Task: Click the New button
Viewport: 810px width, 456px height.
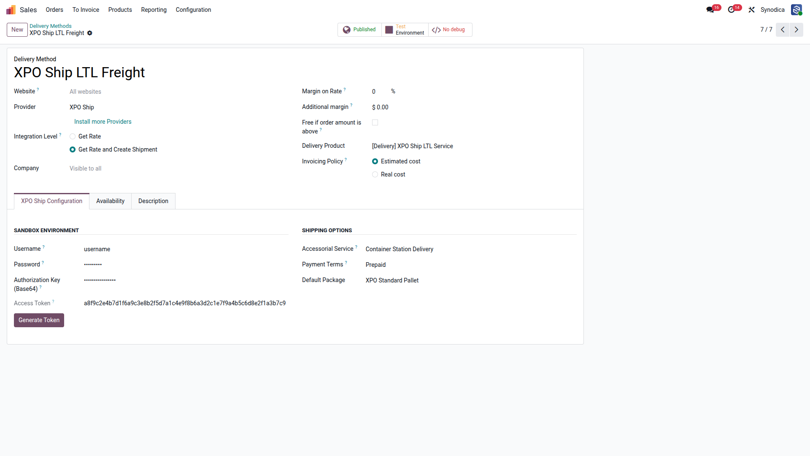Action: pyautogui.click(x=17, y=30)
